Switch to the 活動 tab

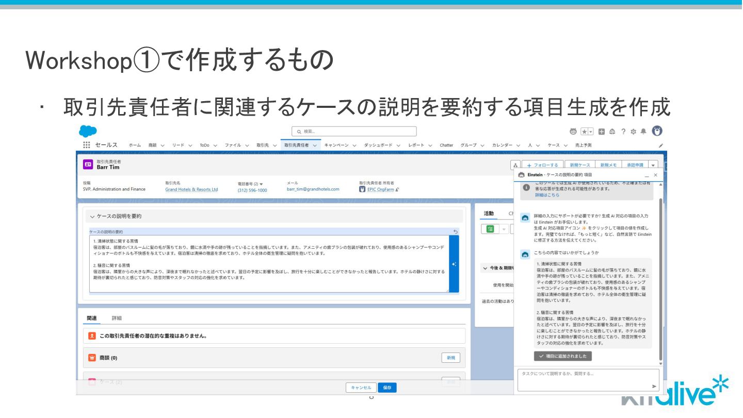tap(488, 214)
